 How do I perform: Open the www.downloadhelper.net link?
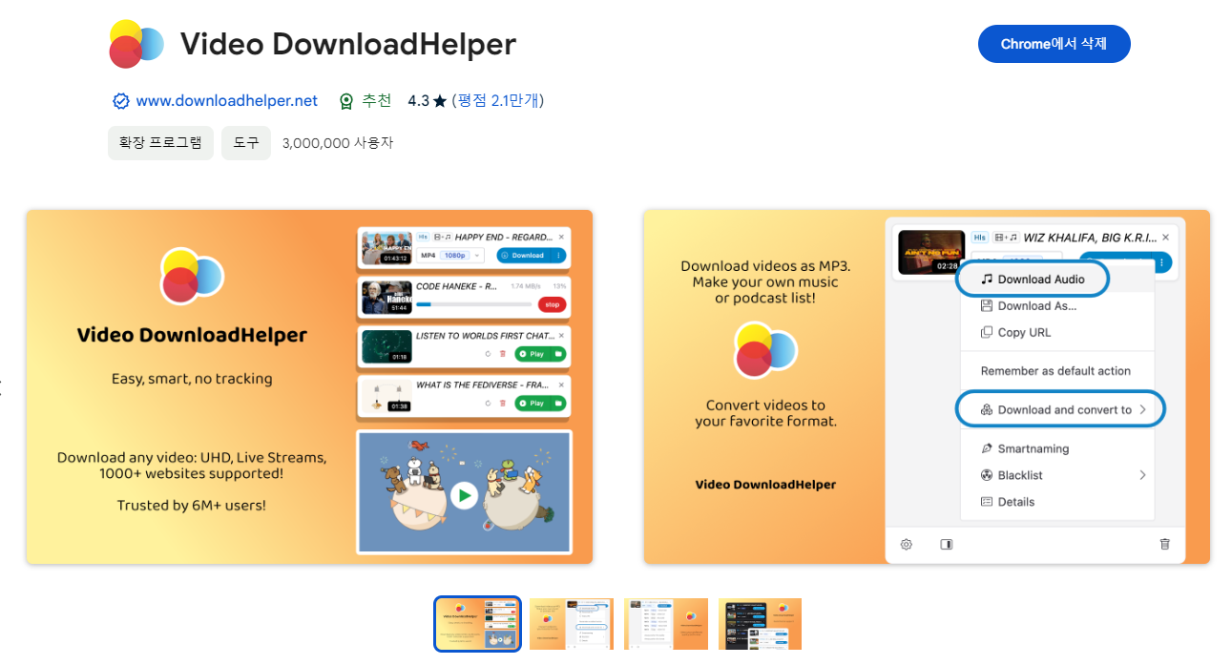(x=226, y=101)
